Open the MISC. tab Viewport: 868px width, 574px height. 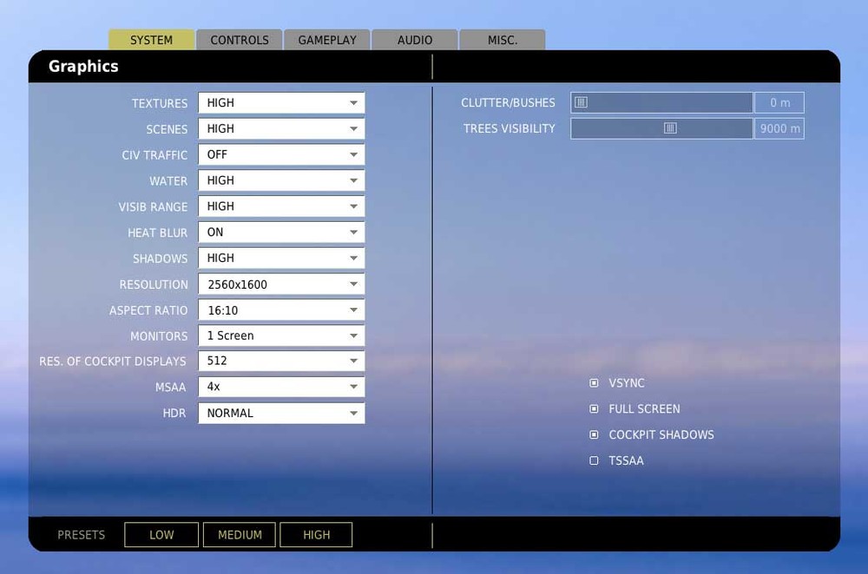coord(503,40)
